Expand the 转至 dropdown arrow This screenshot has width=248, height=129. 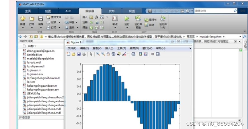point(76,22)
